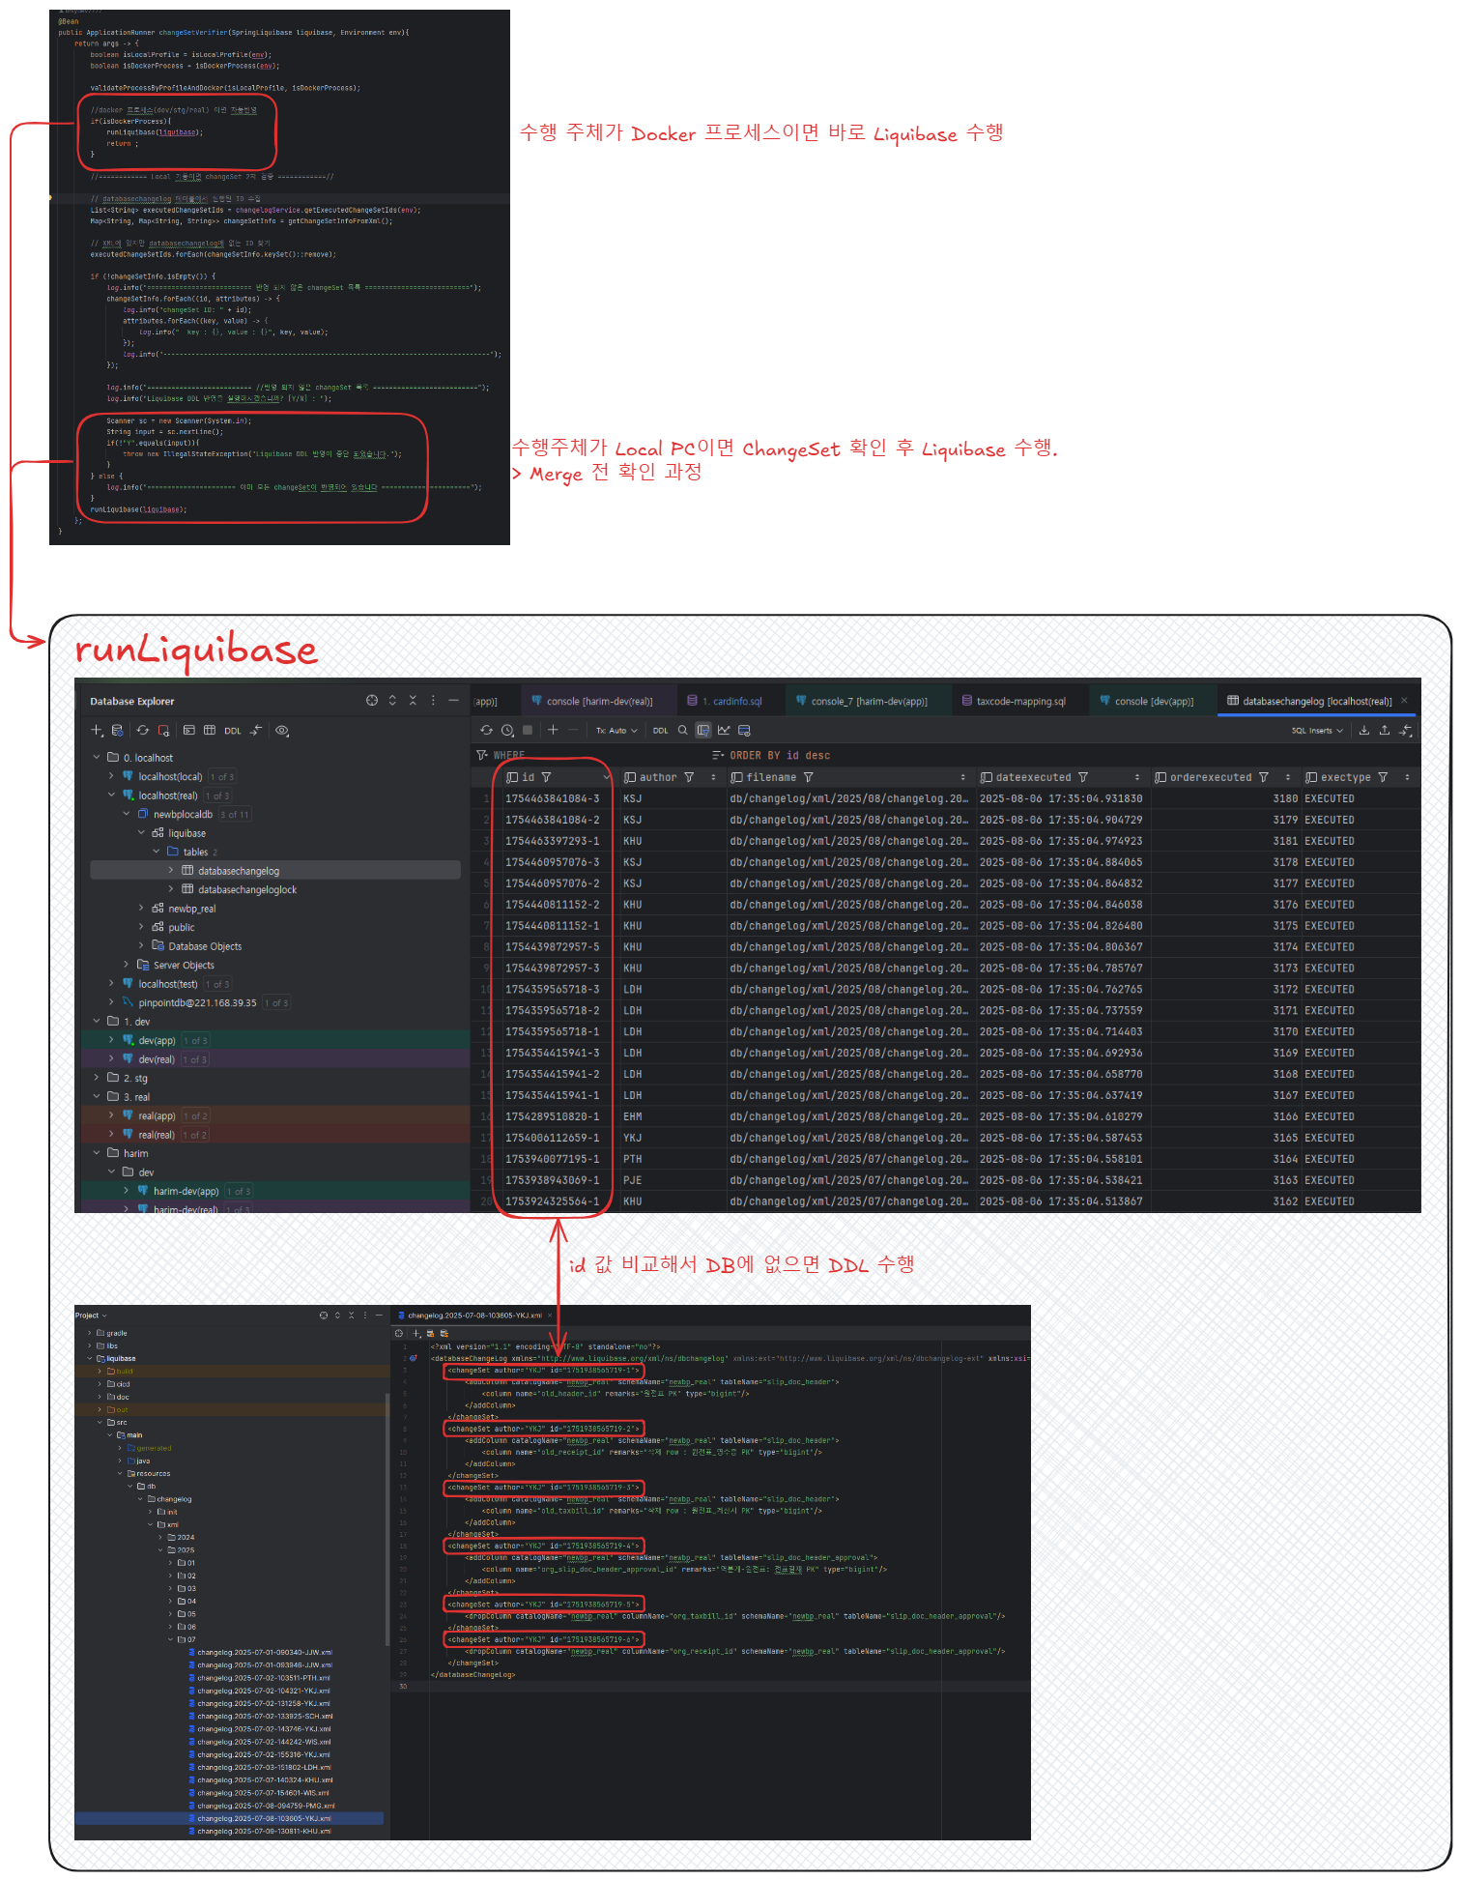Click DDL in Database Explorer toolbar
The height and width of the screenshot is (1880, 1461).
click(x=233, y=731)
